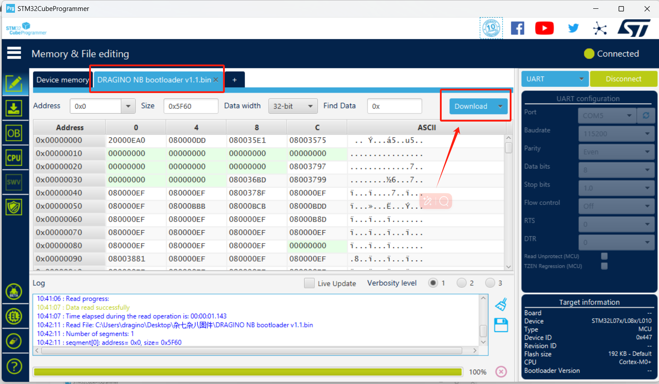Image resolution: width=659 pixels, height=384 pixels.
Task: Toggle the Live Update checkbox
Action: [309, 283]
